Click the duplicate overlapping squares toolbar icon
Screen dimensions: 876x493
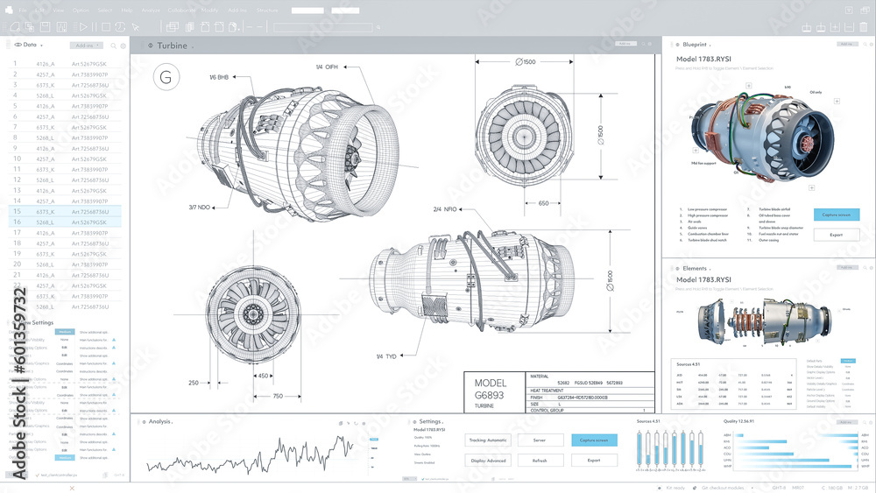pos(30,26)
